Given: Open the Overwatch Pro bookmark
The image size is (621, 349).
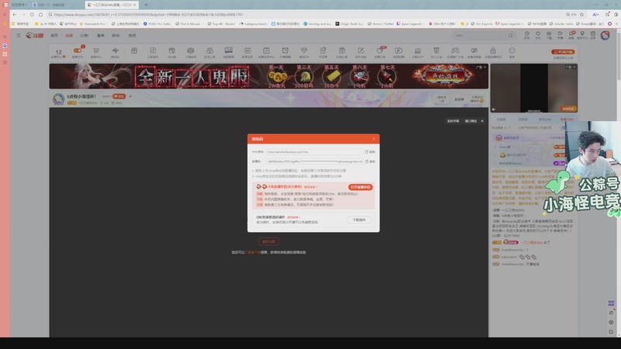Looking at the screenshot, I should point(93,24).
